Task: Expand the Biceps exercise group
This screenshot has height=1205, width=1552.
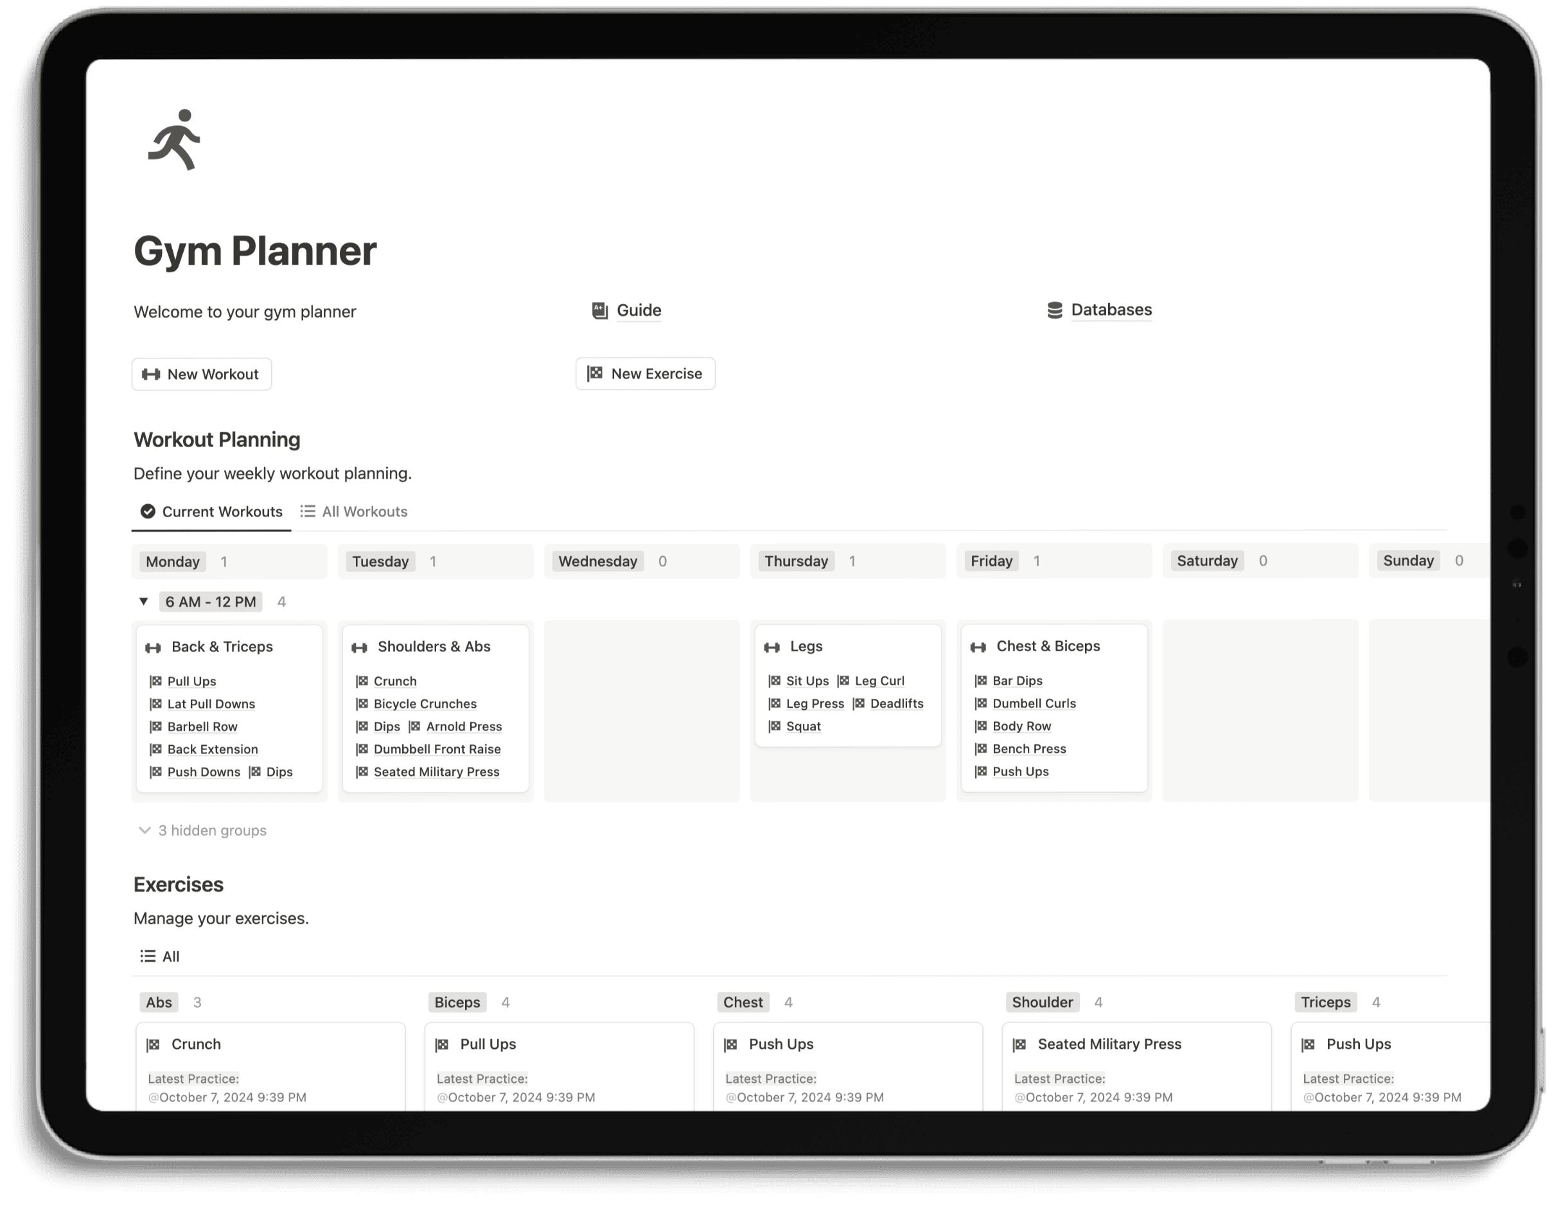Action: (x=457, y=1001)
